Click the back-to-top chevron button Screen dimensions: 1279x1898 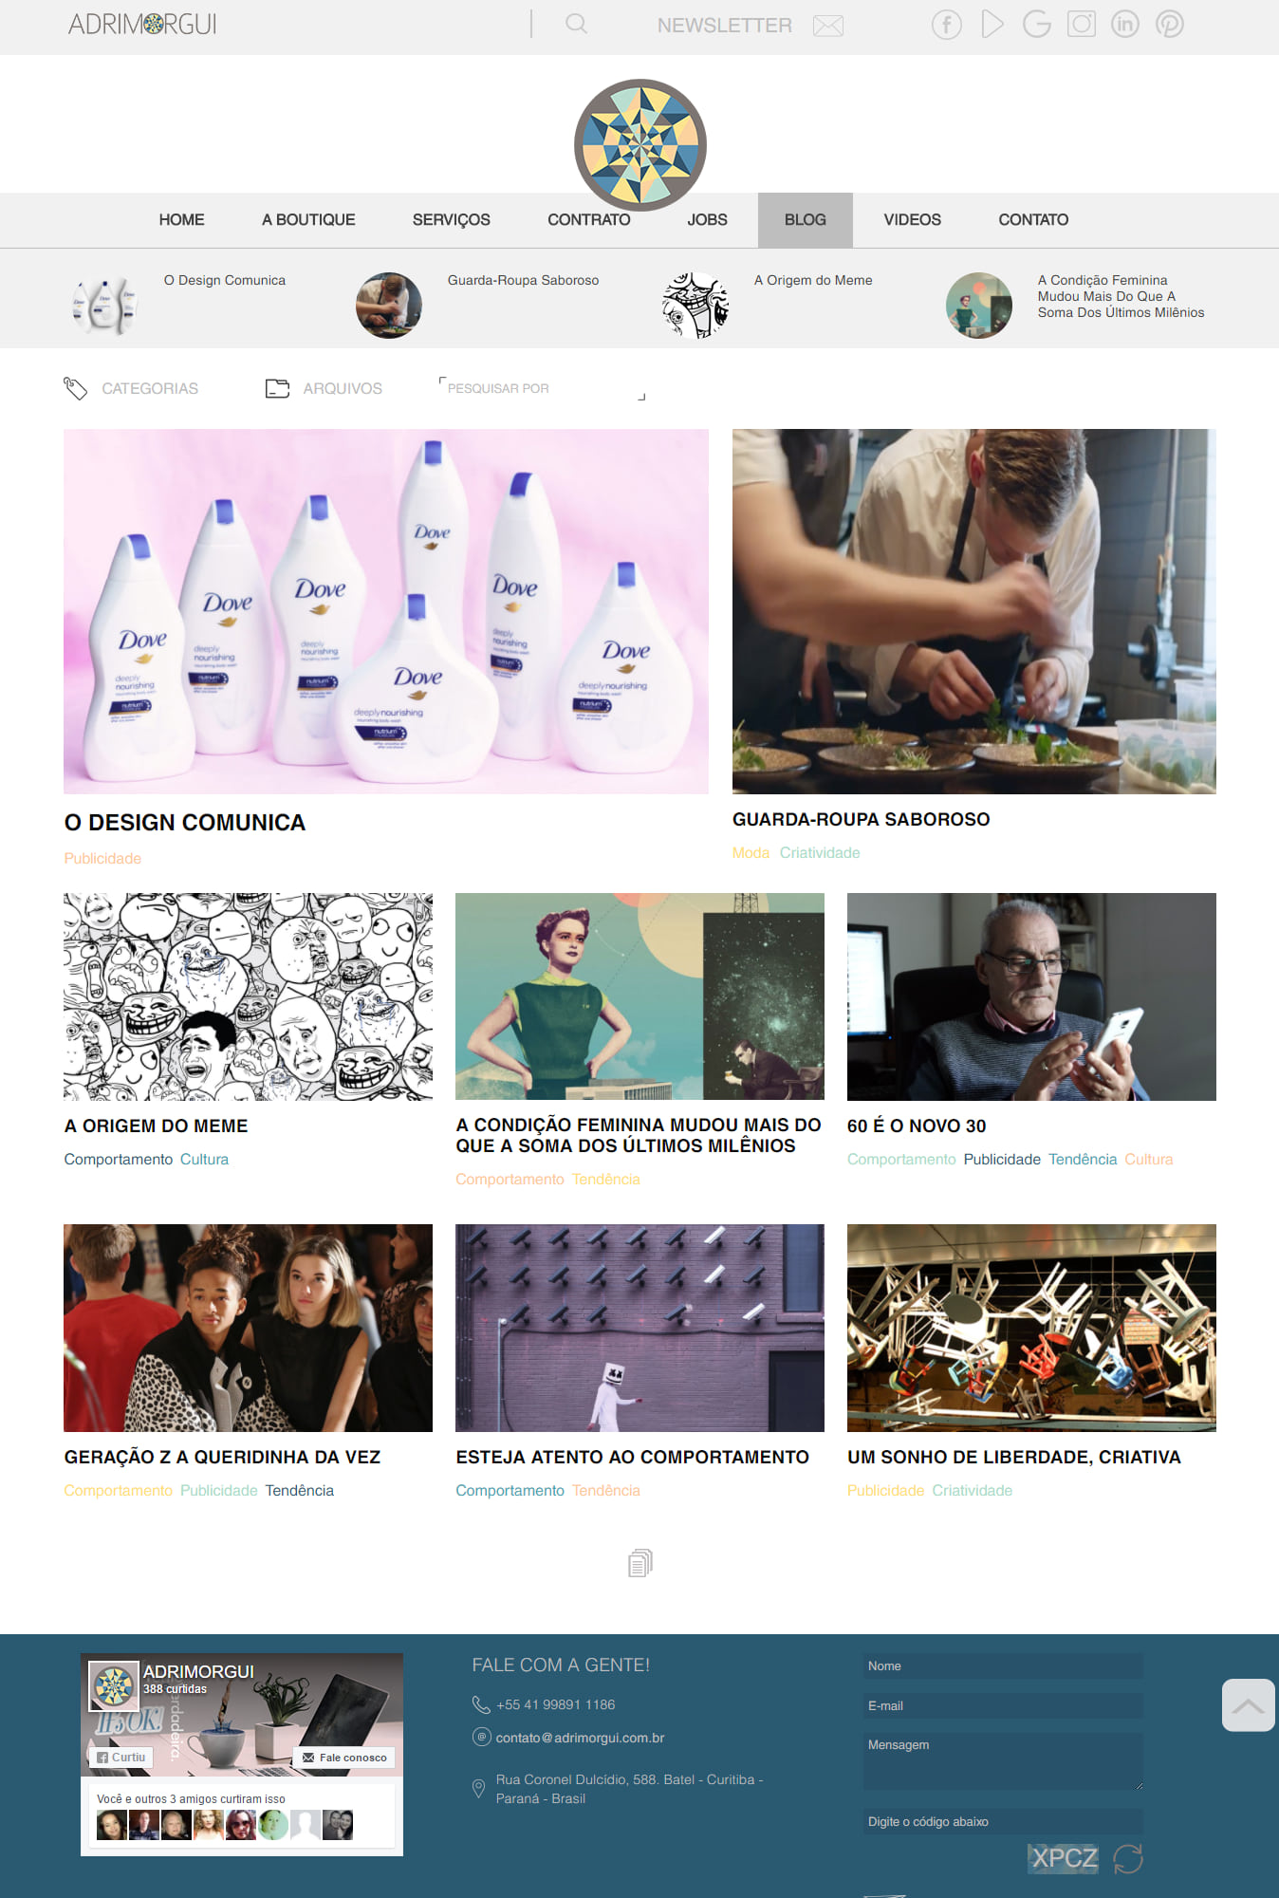click(1249, 1705)
